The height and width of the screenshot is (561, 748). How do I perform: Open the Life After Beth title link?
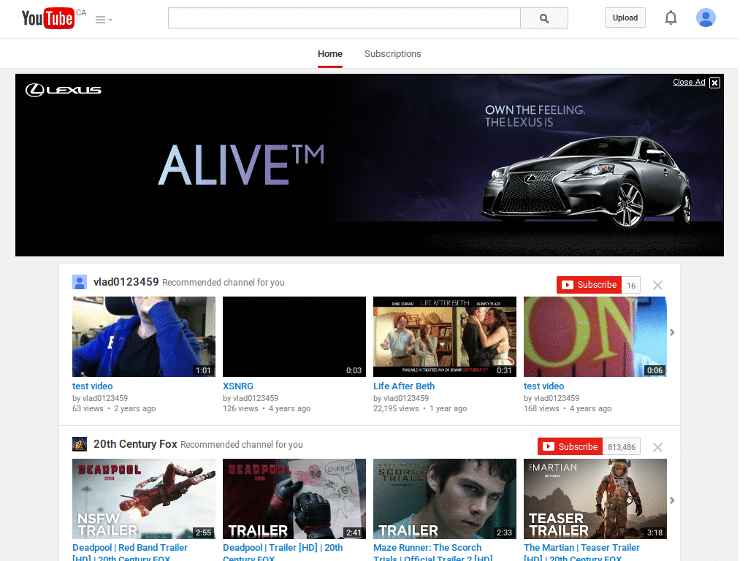404,386
